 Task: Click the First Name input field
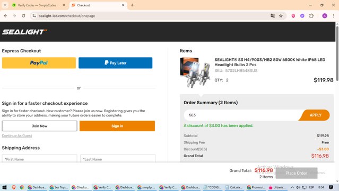tap(40, 159)
